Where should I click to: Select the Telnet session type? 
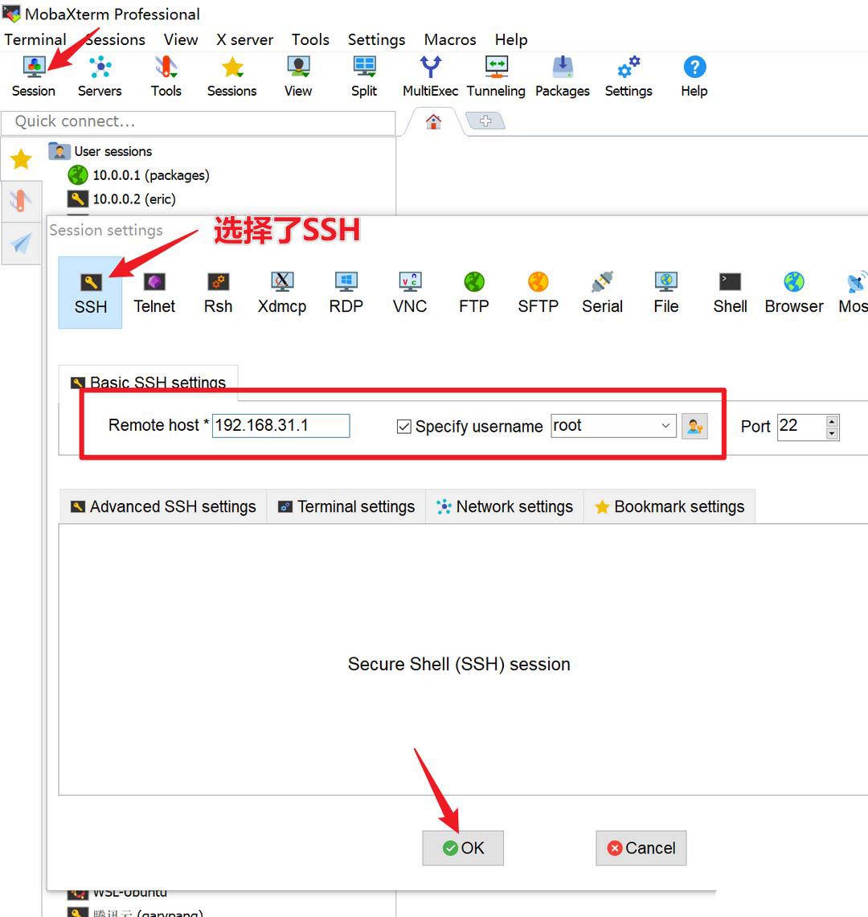point(154,293)
